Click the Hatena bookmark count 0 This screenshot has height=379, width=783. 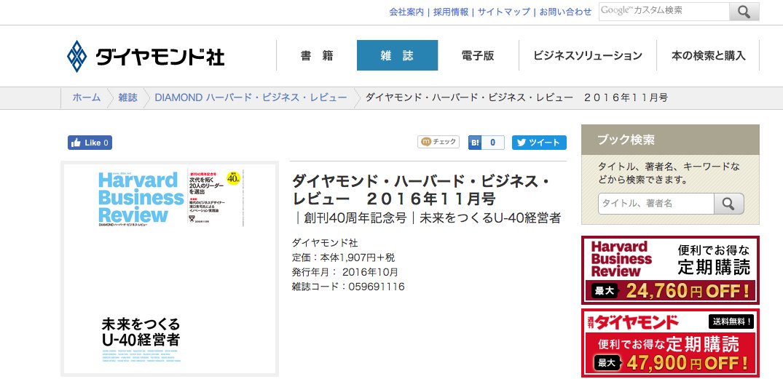[493, 143]
